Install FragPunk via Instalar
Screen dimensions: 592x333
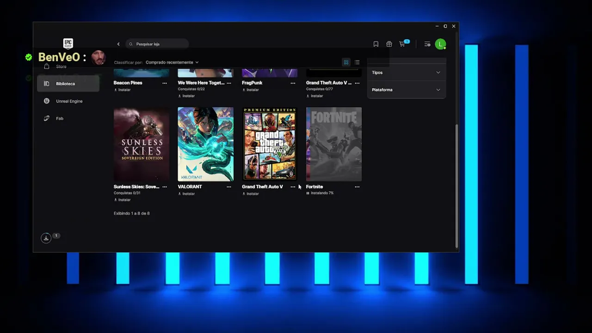(x=250, y=90)
